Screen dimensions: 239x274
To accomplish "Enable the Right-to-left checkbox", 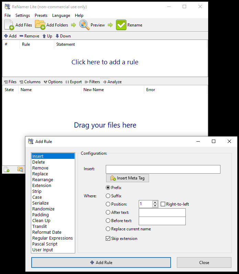I will [163, 204].
